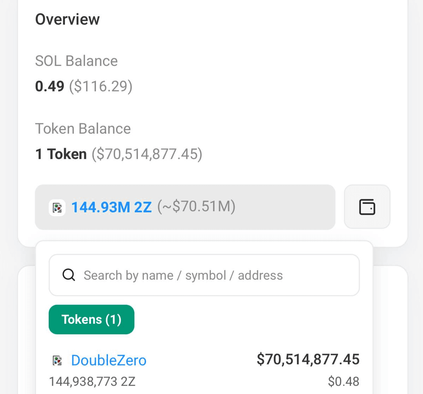The height and width of the screenshot is (394, 423).
Task: Click the bold $70,514,877.45 value in the DoubleZero row
Action: pos(308,359)
